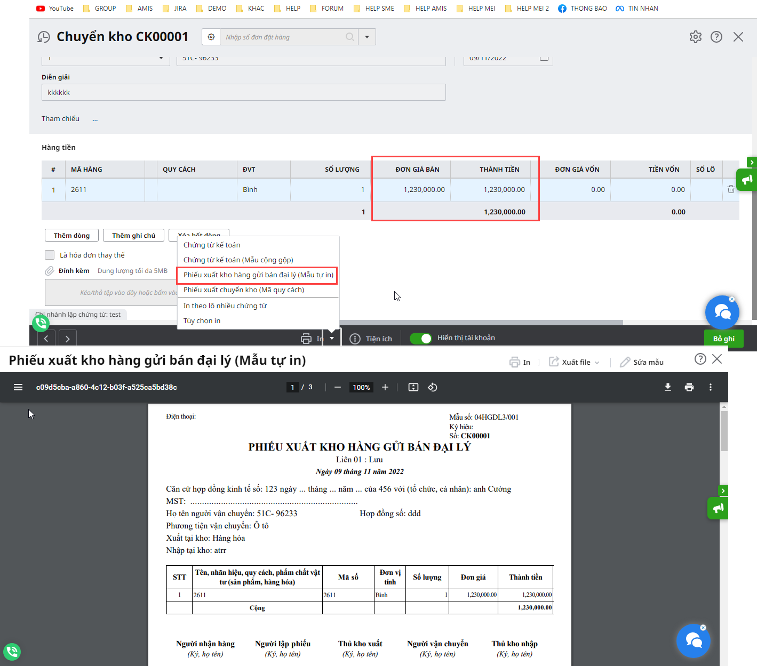Click Thêm ghi chú button

click(134, 235)
